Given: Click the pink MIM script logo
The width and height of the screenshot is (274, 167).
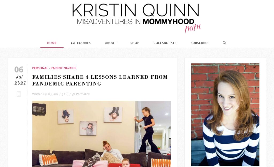Looking at the screenshot, I should (x=193, y=28).
